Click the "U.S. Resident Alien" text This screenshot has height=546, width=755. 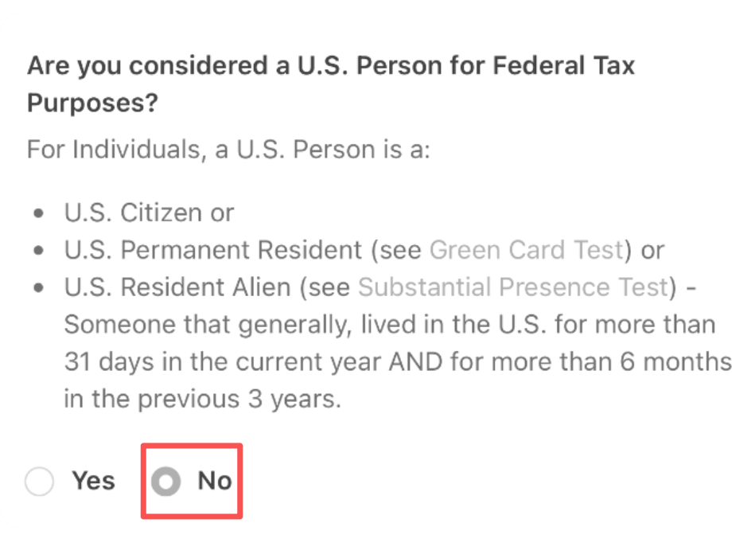[177, 287]
